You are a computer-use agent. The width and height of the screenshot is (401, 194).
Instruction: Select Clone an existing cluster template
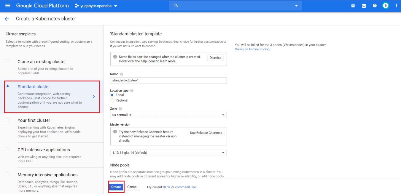(x=8, y=62)
